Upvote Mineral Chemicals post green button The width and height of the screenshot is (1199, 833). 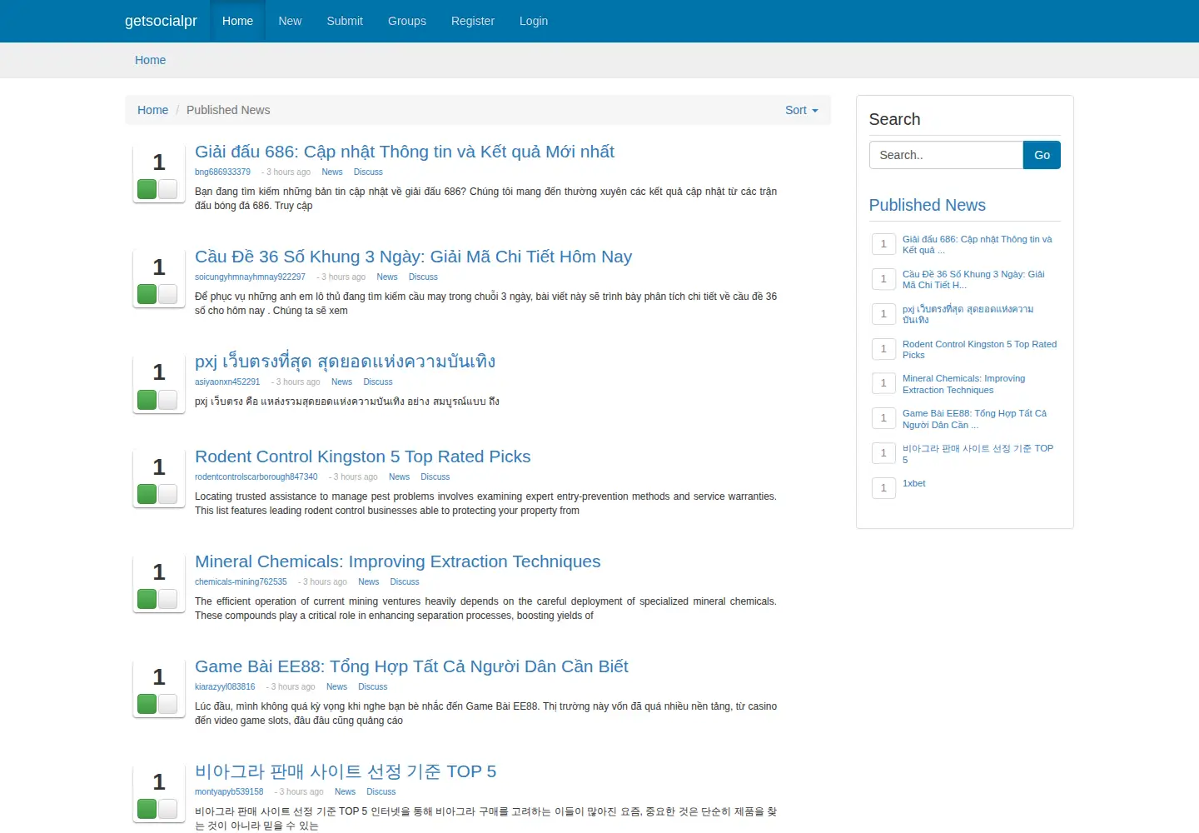pyautogui.click(x=147, y=599)
